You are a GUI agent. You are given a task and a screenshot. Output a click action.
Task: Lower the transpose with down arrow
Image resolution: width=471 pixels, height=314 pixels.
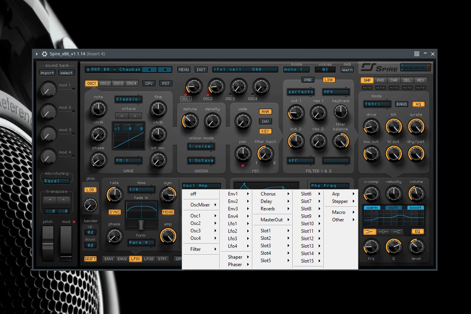point(49,199)
